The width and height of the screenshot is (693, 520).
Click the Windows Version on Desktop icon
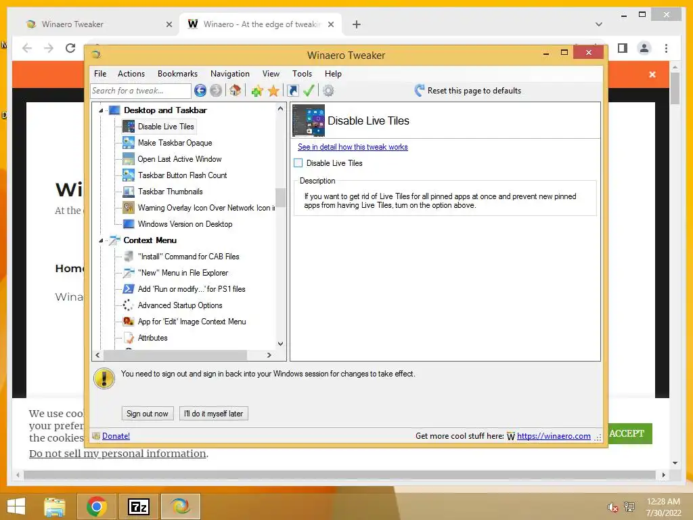pos(129,223)
